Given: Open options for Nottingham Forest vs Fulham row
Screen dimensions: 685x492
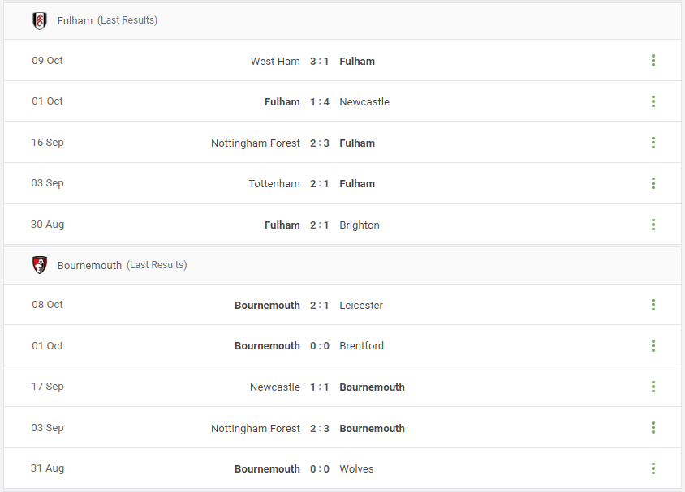Looking at the screenshot, I should [x=653, y=143].
